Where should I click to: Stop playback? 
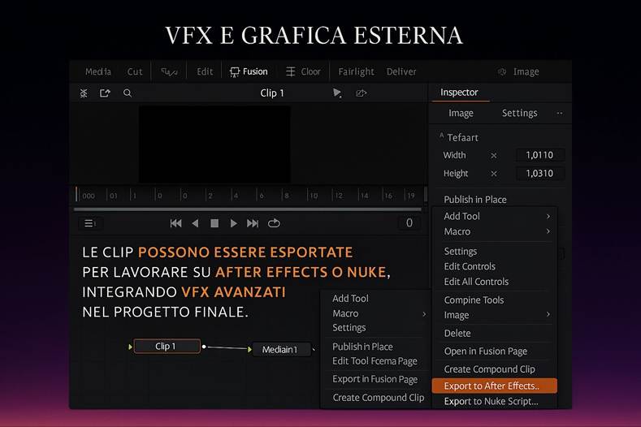[x=214, y=223]
